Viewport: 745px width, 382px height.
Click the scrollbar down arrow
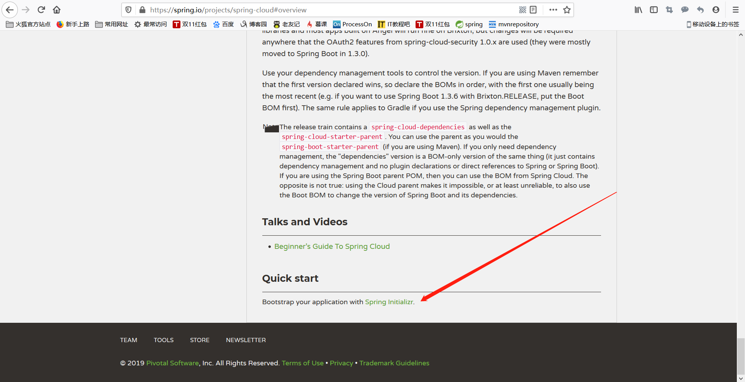pos(741,378)
